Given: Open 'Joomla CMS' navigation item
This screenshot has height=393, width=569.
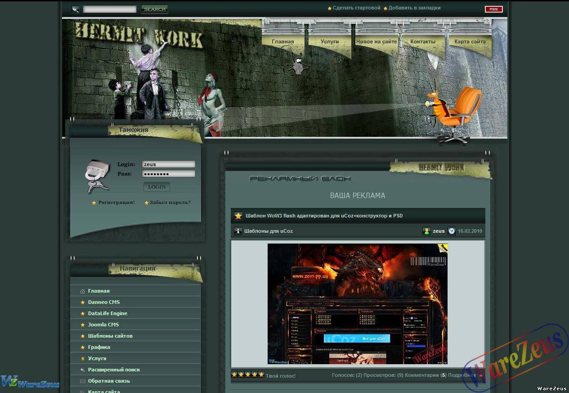Looking at the screenshot, I should (x=103, y=325).
